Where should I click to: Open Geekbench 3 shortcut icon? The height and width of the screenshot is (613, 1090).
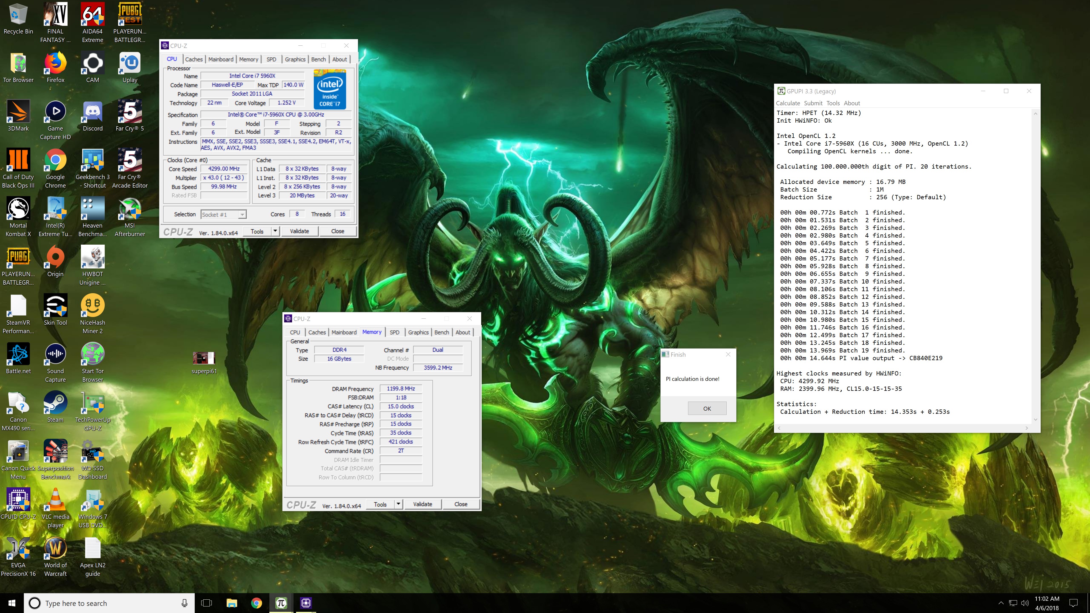(x=93, y=168)
